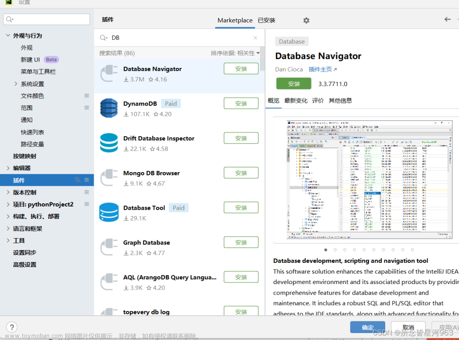Image resolution: width=459 pixels, height=340 pixels.
Task: Expand the 构建、执行、部署 section
Action: [8, 216]
